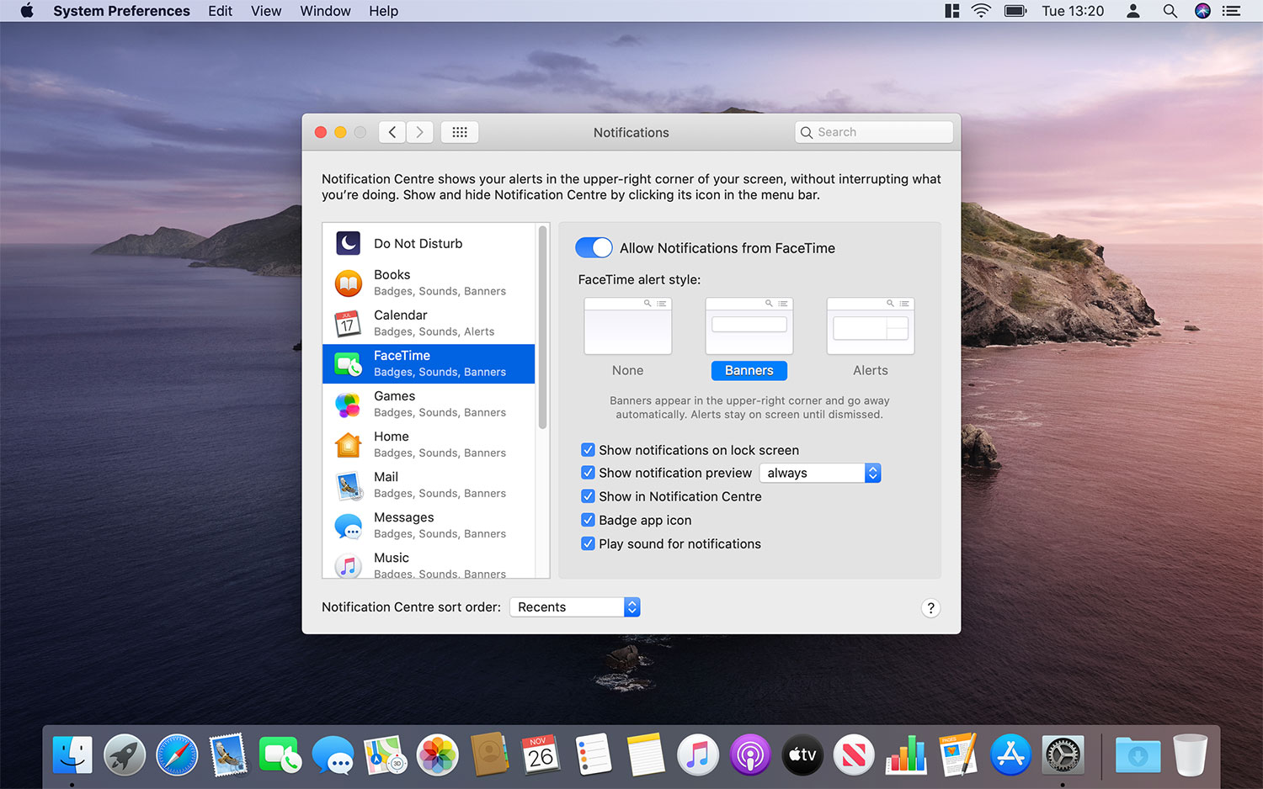Select the Calendar app notification settings
The image size is (1263, 789).
[x=429, y=322]
